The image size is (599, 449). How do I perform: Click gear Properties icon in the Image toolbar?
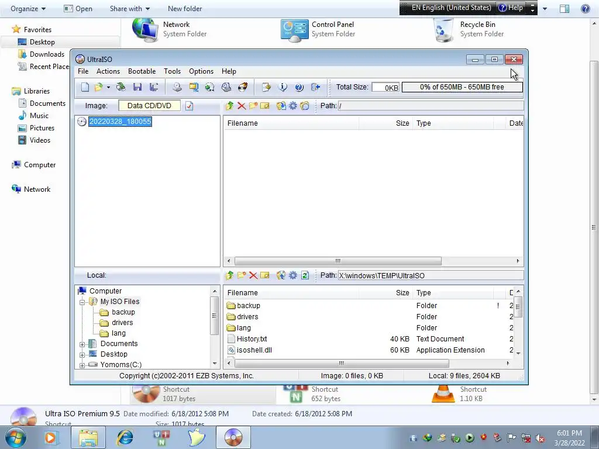293,106
